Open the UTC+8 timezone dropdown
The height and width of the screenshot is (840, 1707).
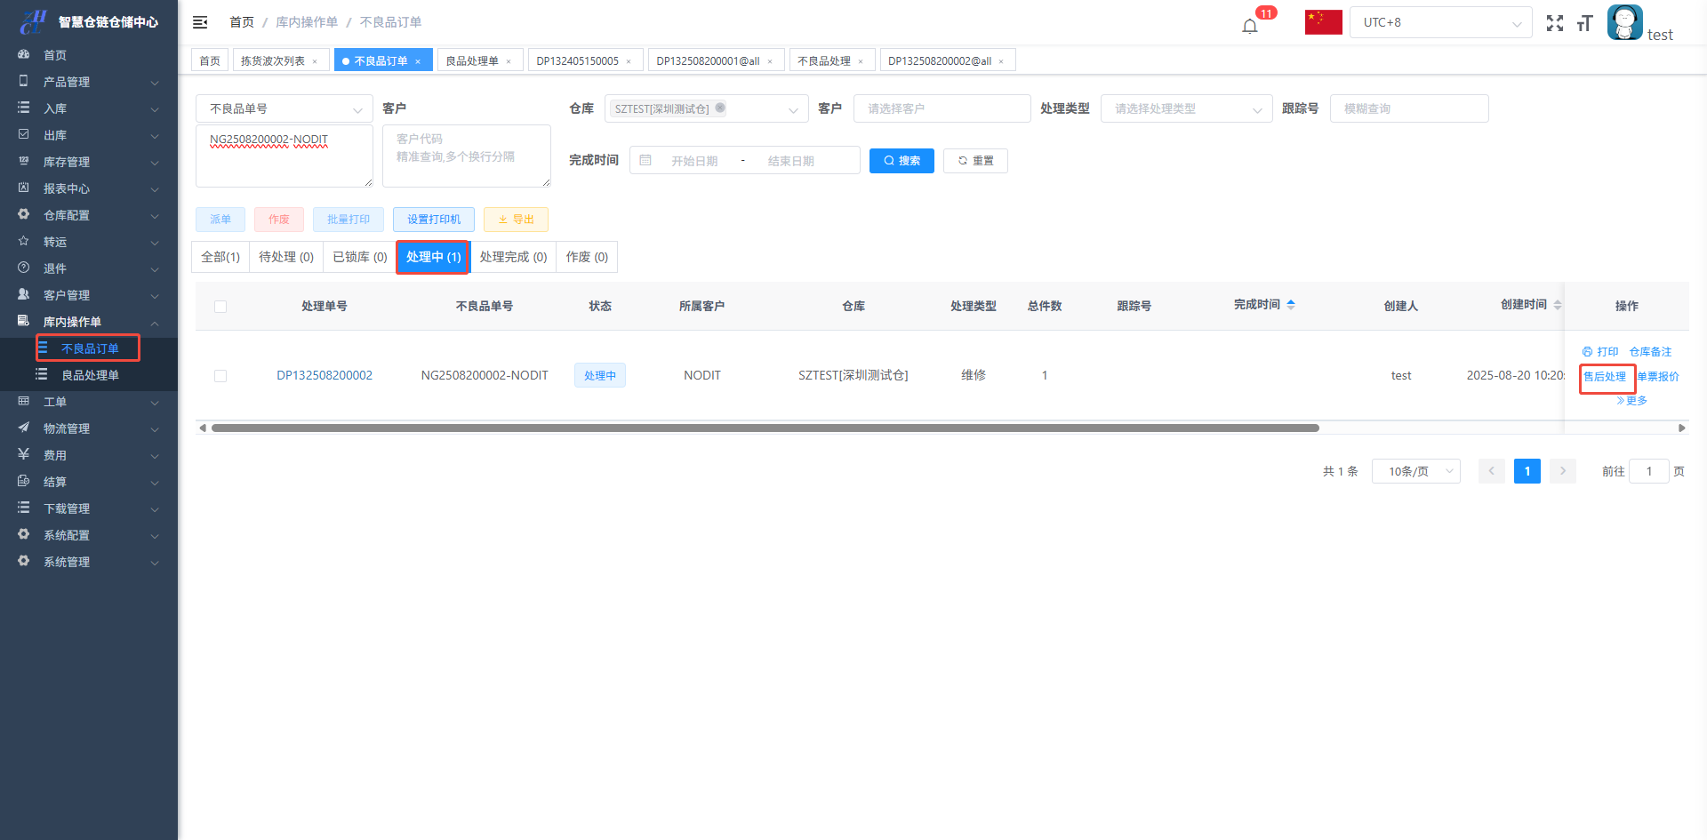pos(1440,22)
